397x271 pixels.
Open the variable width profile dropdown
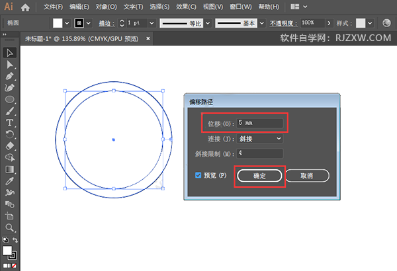pyautogui.click(x=208, y=23)
